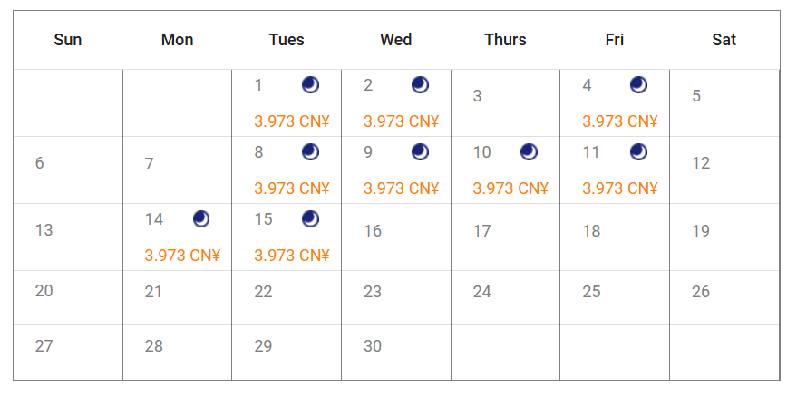The width and height of the screenshot is (787, 396).
Task: Select the 3.973 CN¥ price on day 10
Action: pyautogui.click(x=510, y=188)
